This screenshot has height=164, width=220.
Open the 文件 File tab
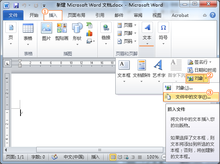13,15
